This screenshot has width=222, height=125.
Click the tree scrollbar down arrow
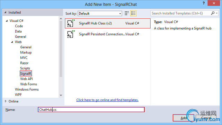61,95
